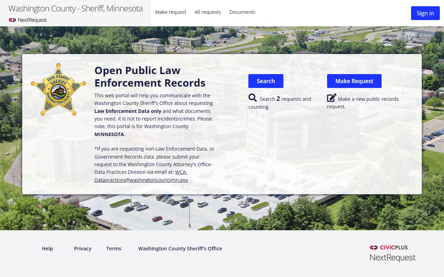This screenshot has width=444, height=277.
Task: Open the WCA-Datapractices email link
Action: [141, 176]
